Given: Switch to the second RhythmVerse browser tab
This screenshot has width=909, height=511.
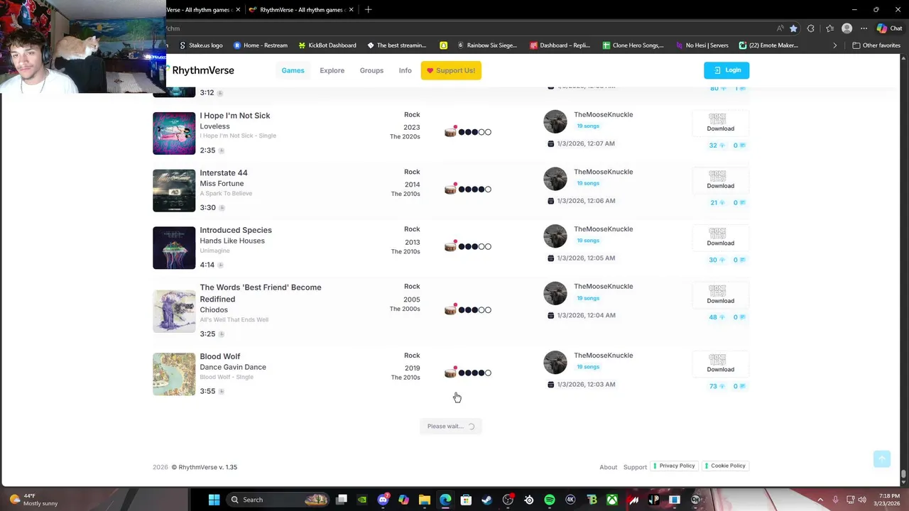Looking at the screenshot, I should click(x=301, y=10).
